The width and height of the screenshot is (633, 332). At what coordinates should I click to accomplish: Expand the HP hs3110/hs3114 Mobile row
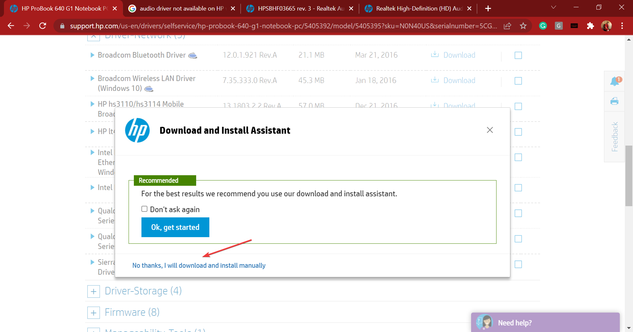click(x=92, y=104)
